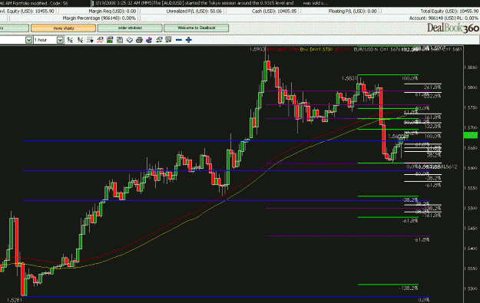The height and width of the screenshot is (303, 480).
Task: Click the AUD/USD Tokyo session news ticker
Action: click(x=211, y=3)
